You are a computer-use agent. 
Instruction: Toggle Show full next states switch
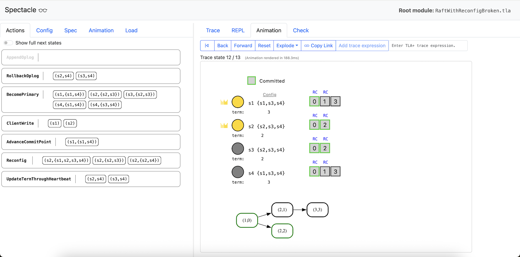(x=8, y=43)
